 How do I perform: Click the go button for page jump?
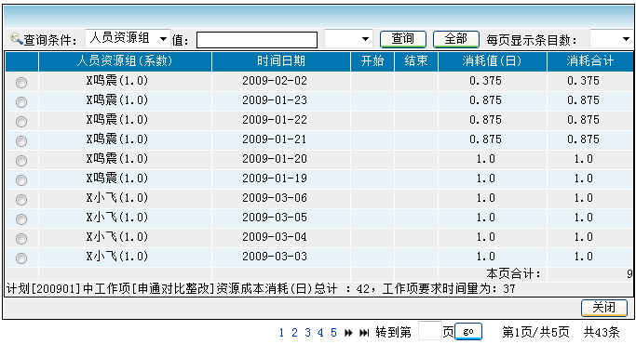468,331
